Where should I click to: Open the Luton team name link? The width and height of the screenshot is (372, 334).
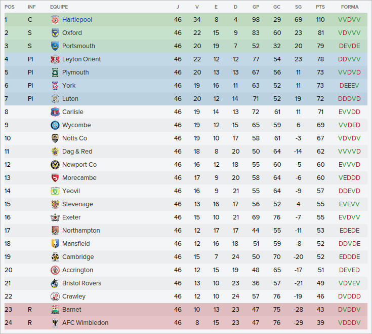[70, 99]
